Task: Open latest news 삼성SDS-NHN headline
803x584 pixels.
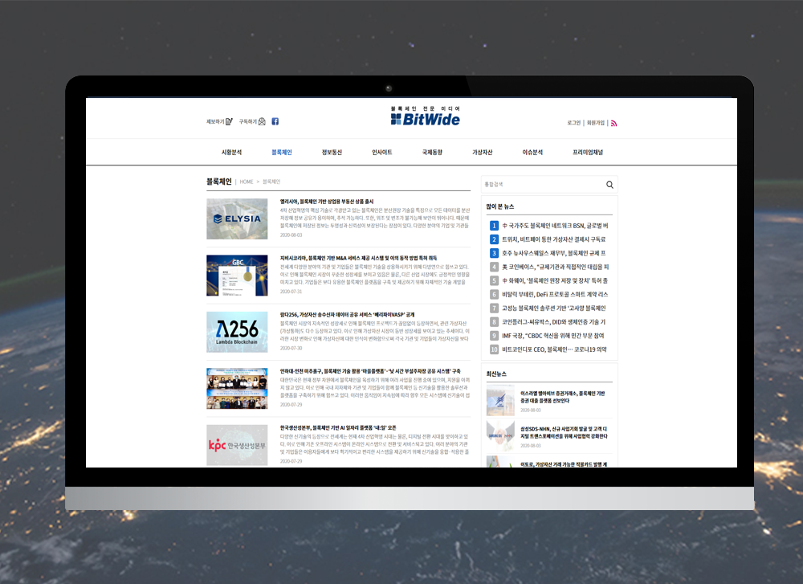Action: [x=564, y=432]
